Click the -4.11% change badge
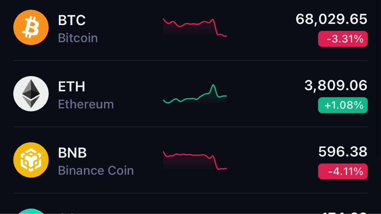The height and width of the screenshot is (214, 381). tap(343, 172)
